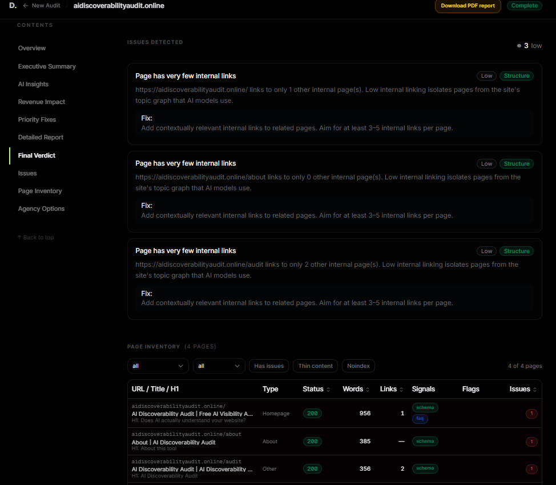The height and width of the screenshot is (485, 556).
Task: Go back via New Audit arrow
Action: [26, 6]
